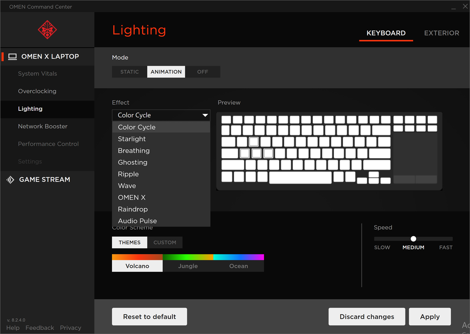
Task: Click the version number v. 8.2.4.0
Action: (x=16, y=320)
